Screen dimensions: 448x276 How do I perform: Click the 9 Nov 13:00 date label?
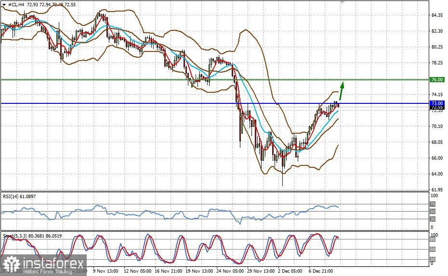pos(105,271)
